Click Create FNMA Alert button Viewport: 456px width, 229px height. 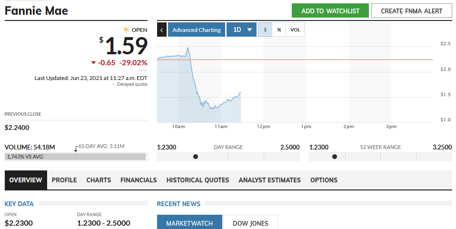coord(412,11)
